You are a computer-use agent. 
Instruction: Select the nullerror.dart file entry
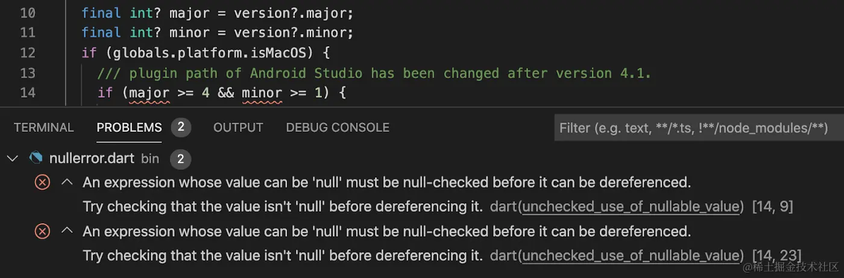[92, 158]
